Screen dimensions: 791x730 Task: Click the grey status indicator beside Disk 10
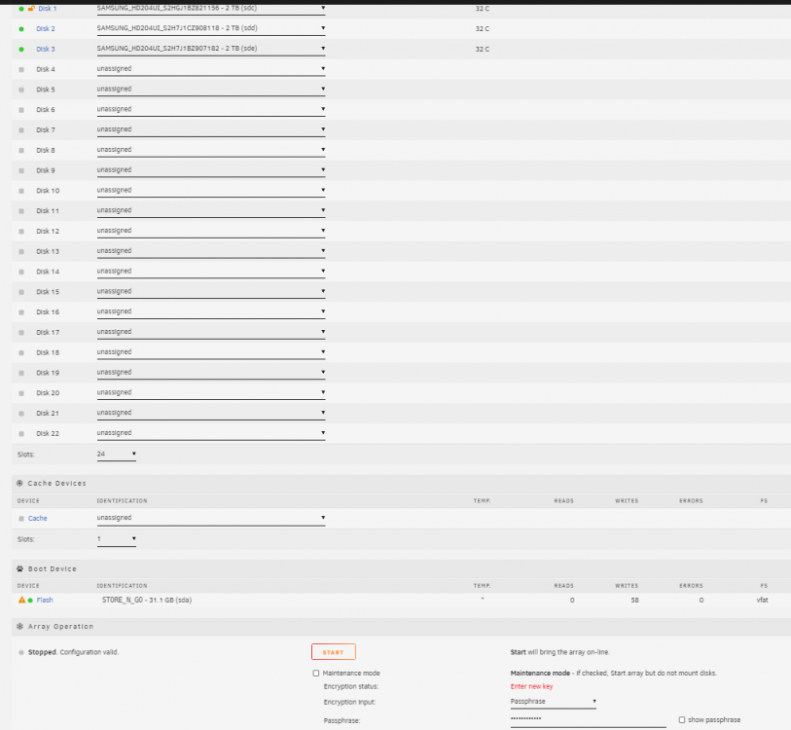coord(21,191)
